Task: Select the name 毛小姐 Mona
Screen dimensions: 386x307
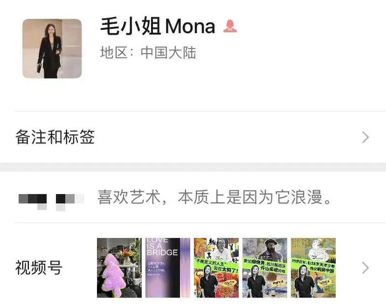Action: pyautogui.click(x=158, y=26)
